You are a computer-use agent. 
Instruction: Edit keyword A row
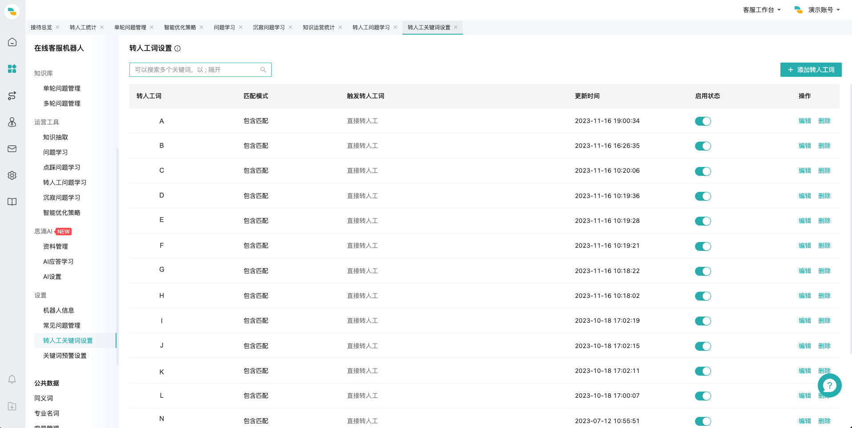click(x=805, y=121)
